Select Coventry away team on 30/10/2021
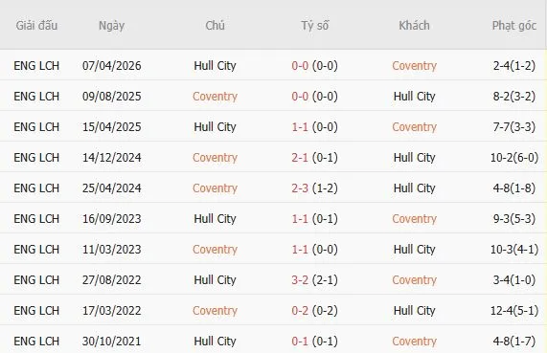 click(414, 342)
